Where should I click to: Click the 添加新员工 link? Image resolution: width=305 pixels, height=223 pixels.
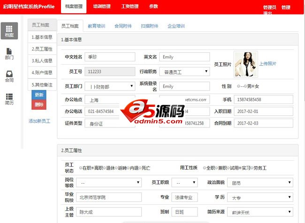[x=39, y=121]
